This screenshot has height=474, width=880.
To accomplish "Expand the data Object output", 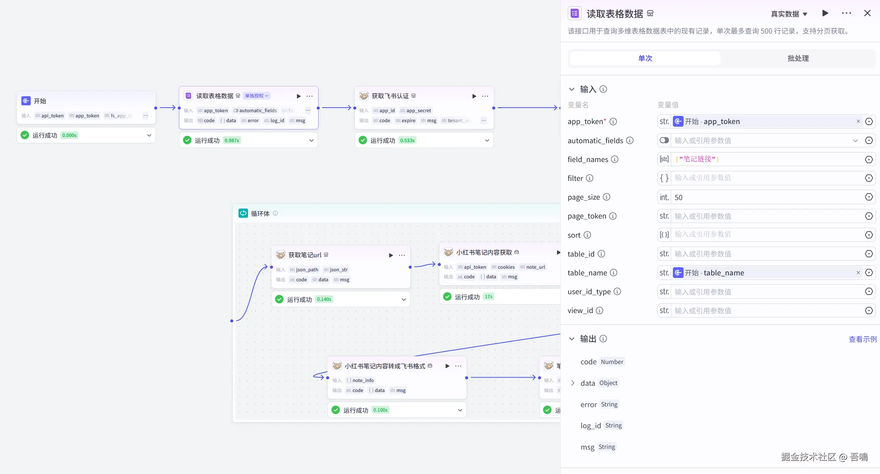I will click(573, 383).
